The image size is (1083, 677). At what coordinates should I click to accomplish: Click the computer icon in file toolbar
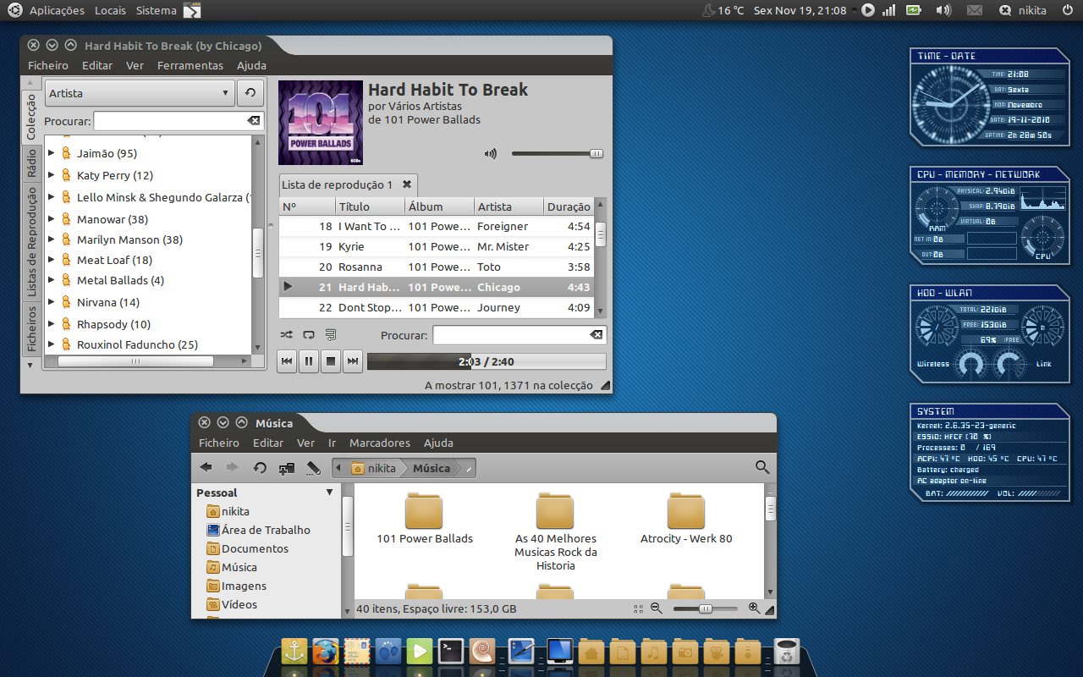[287, 467]
